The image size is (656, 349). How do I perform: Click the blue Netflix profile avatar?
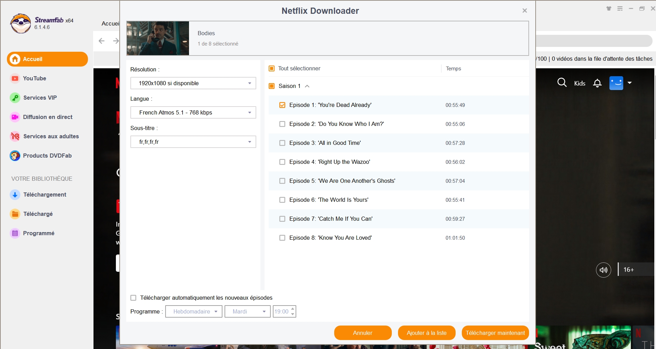coord(616,83)
